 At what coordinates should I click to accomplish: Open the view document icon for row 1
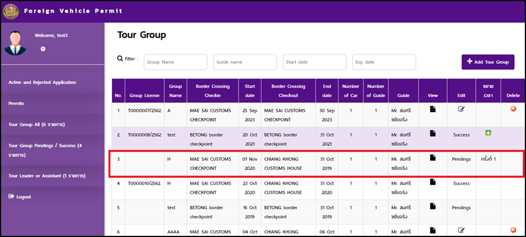point(433,109)
